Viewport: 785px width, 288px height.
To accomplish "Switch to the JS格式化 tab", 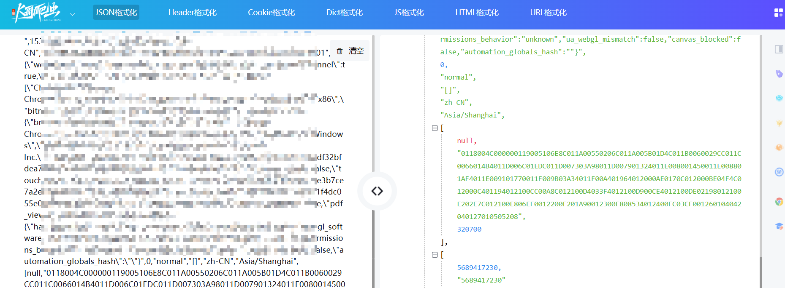I will [409, 13].
